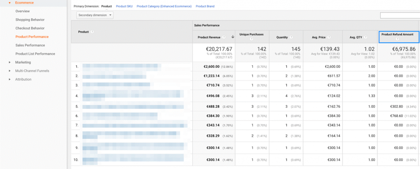Open the Unique Purchases help icon
420x169 pixels.
point(252,39)
